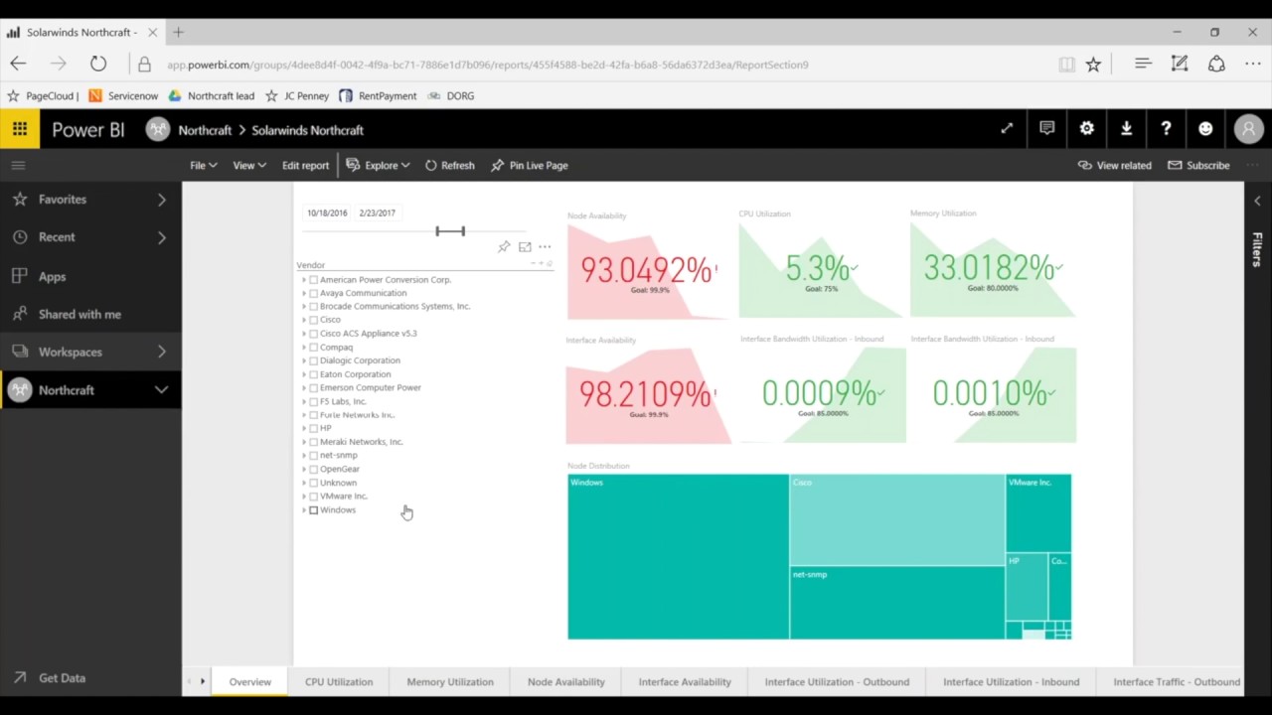Expand Eaton Corporation tree node

click(304, 374)
